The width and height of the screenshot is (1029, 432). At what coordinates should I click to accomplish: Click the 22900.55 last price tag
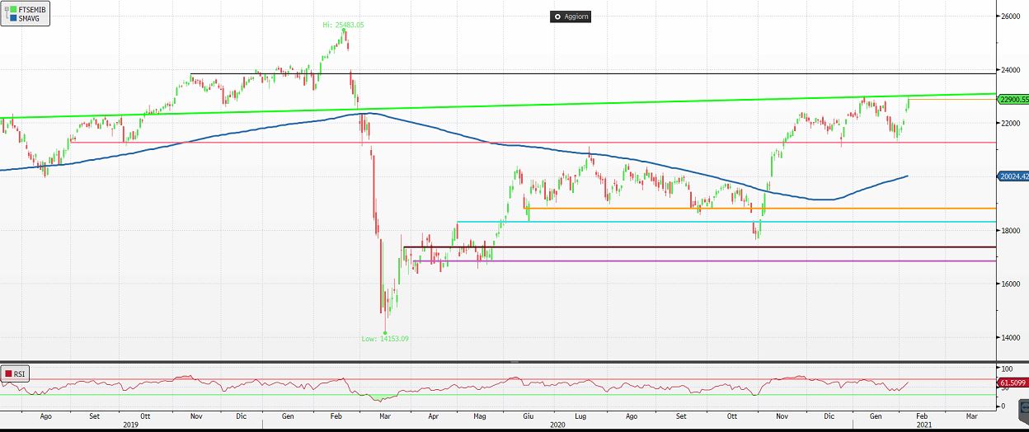click(x=1013, y=99)
